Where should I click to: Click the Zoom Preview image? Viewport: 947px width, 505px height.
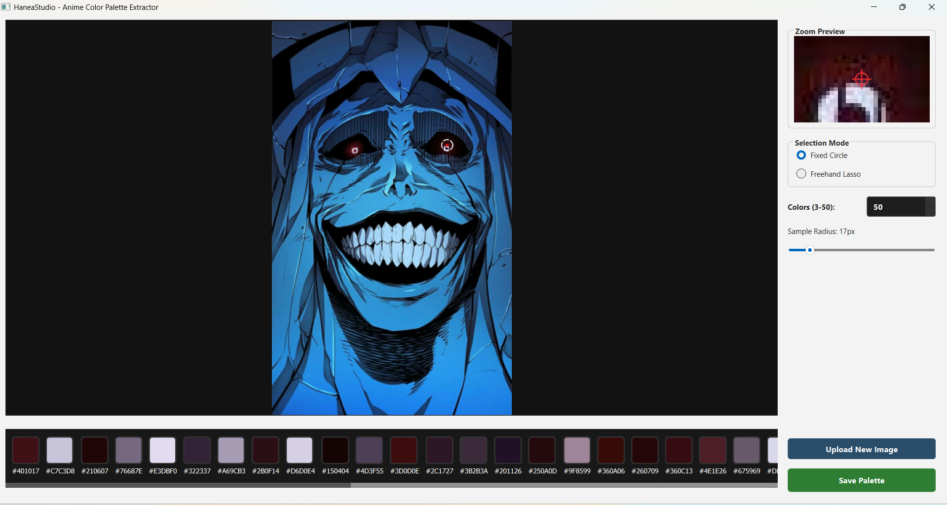862,79
